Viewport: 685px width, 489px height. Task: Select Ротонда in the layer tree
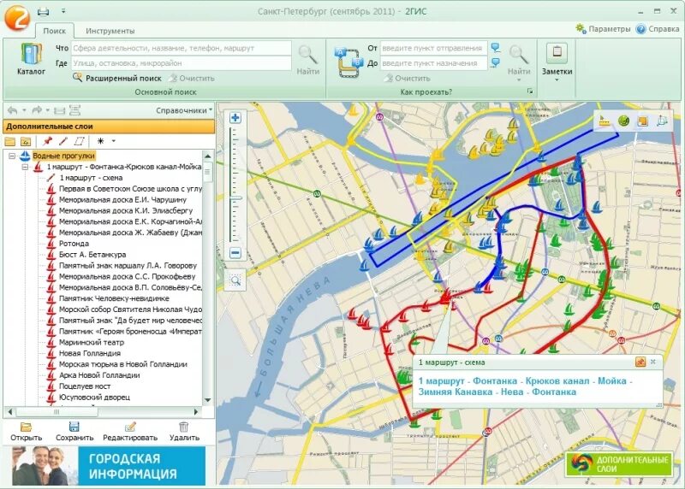[x=74, y=244]
